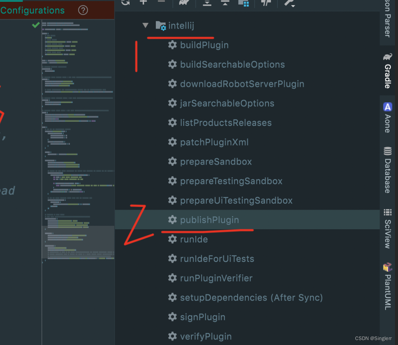Click gear icon next to jarSearchableOptions
Screen dimensions: 398x345
click(x=172, y=103)
